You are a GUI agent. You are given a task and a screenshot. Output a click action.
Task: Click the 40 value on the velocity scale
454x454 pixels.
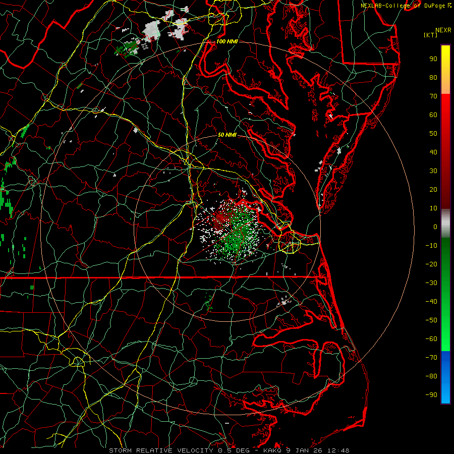pos(433,152)
